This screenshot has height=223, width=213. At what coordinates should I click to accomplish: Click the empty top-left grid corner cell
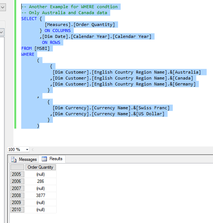click(17, 167)
